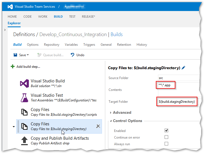205x154 pixels.
Task: Open the Builds link in the breadcrumb
Action: coord(117,34)
